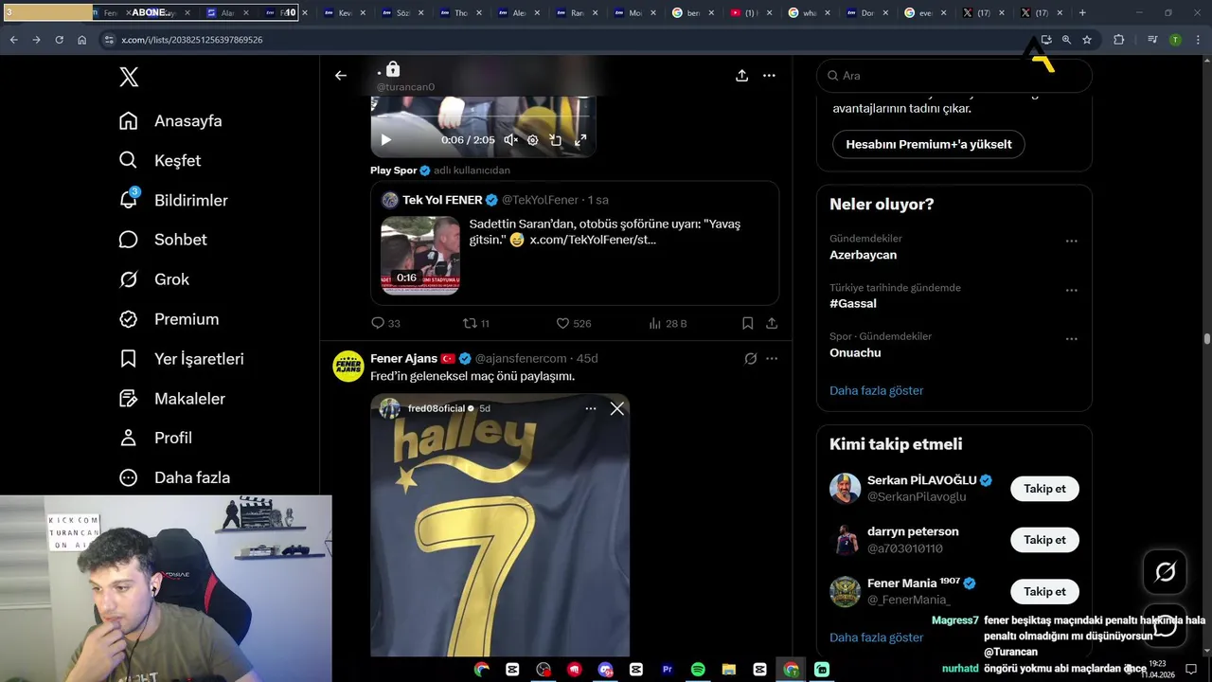
Task: Enter video fullscreen mode
Action: (580, 140)
